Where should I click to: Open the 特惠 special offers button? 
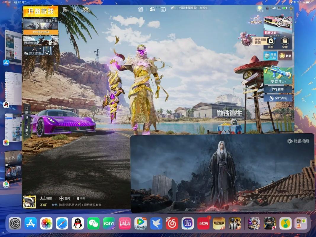[285, 56]
